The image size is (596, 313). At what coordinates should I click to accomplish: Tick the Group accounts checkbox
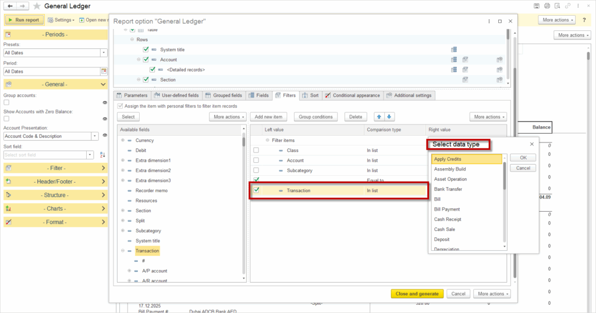pos(6,102)
